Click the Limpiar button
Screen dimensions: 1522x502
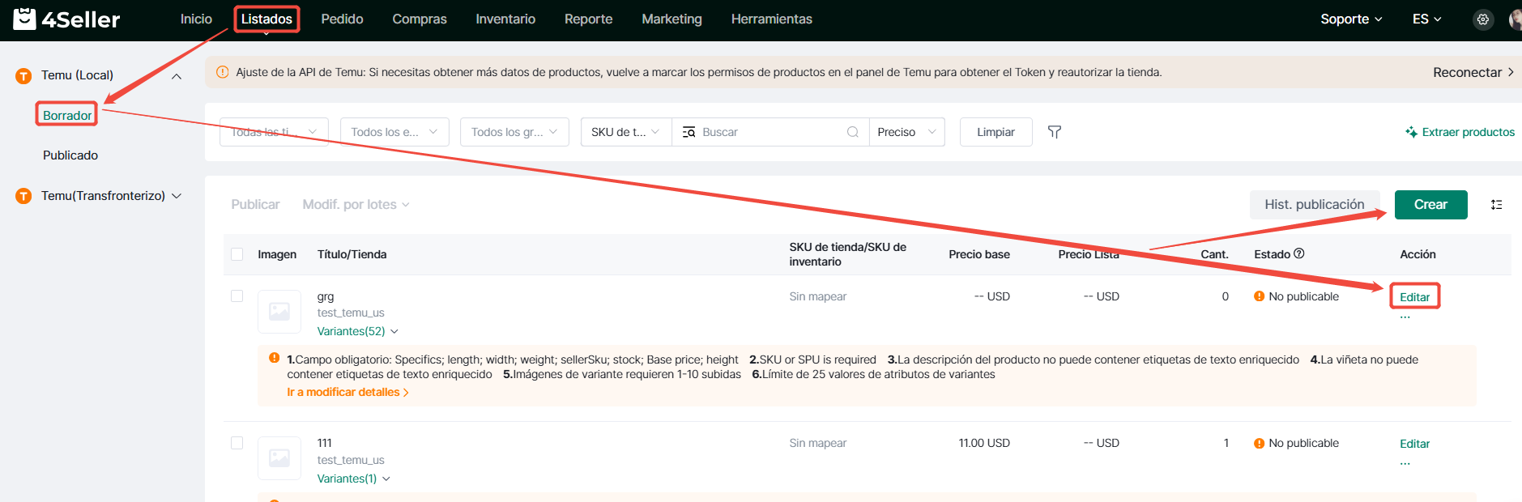coord(995,132)
